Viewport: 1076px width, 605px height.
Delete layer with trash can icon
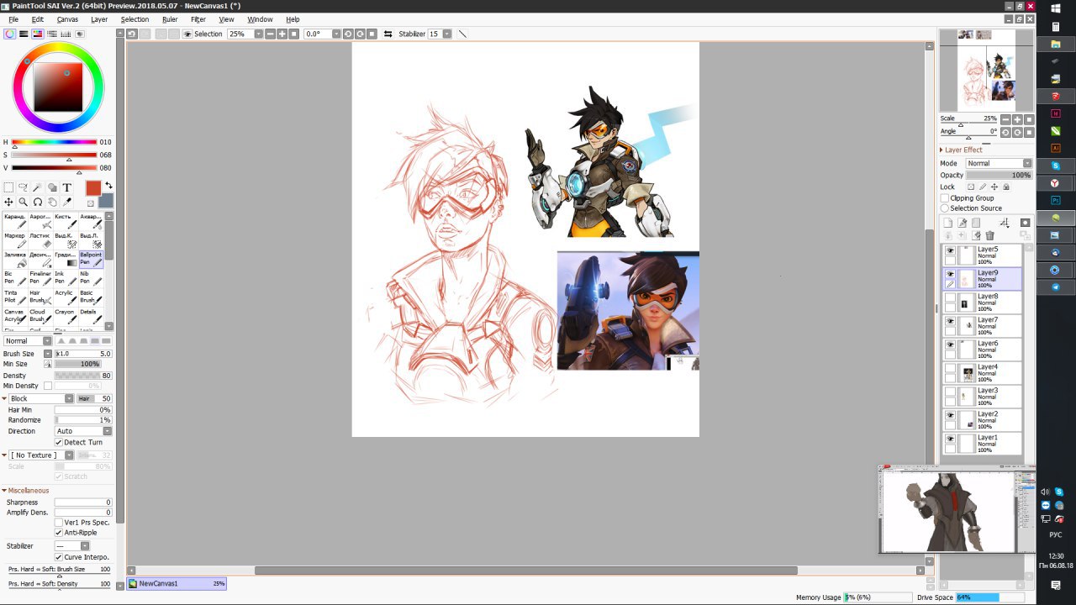tap(990, 235)
